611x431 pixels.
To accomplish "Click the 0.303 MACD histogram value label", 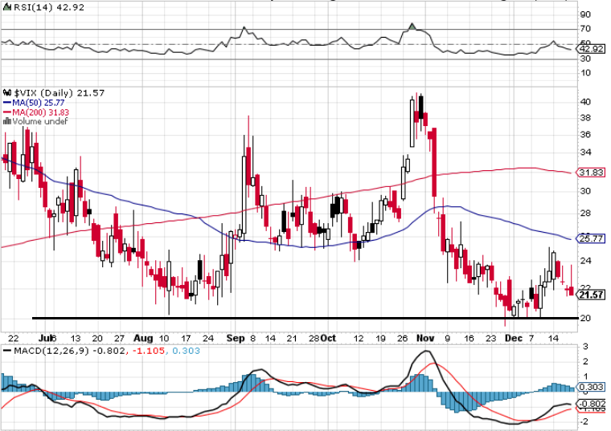I will pyautogui.click(x=591, y=387).
